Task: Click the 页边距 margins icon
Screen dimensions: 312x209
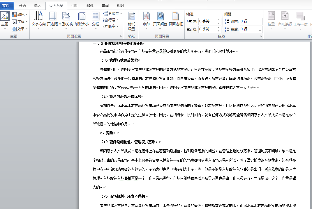Action: (52, 16)
